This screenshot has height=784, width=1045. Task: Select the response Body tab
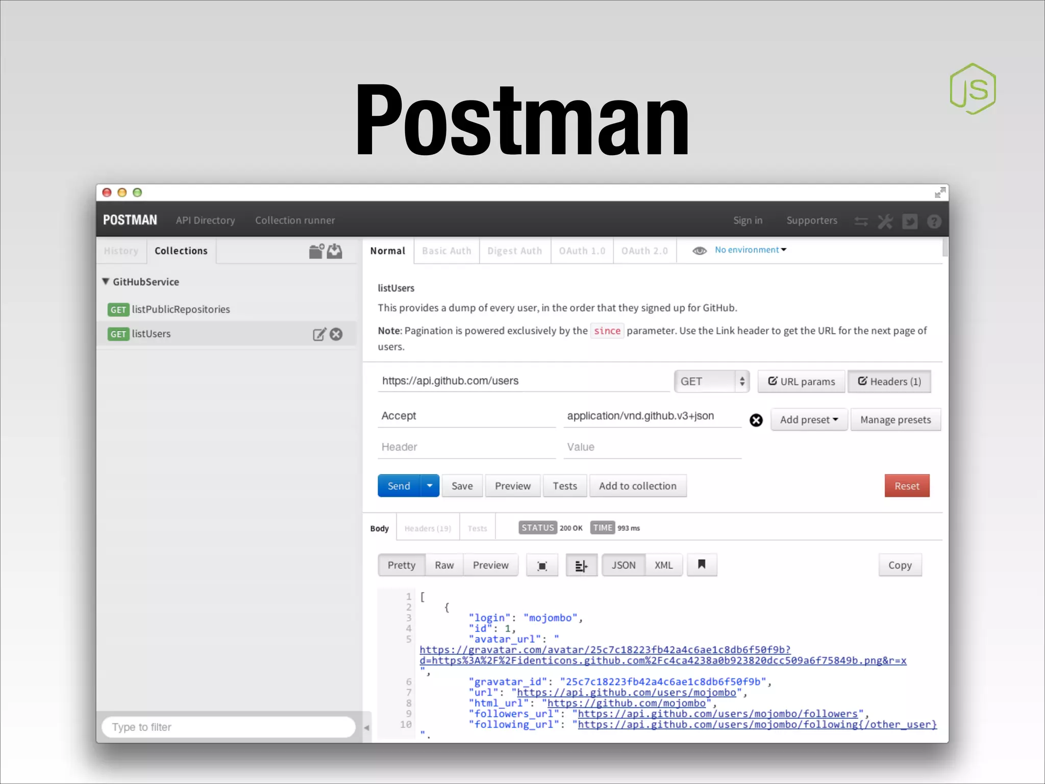pyautogui.click(x=380, y=528)
